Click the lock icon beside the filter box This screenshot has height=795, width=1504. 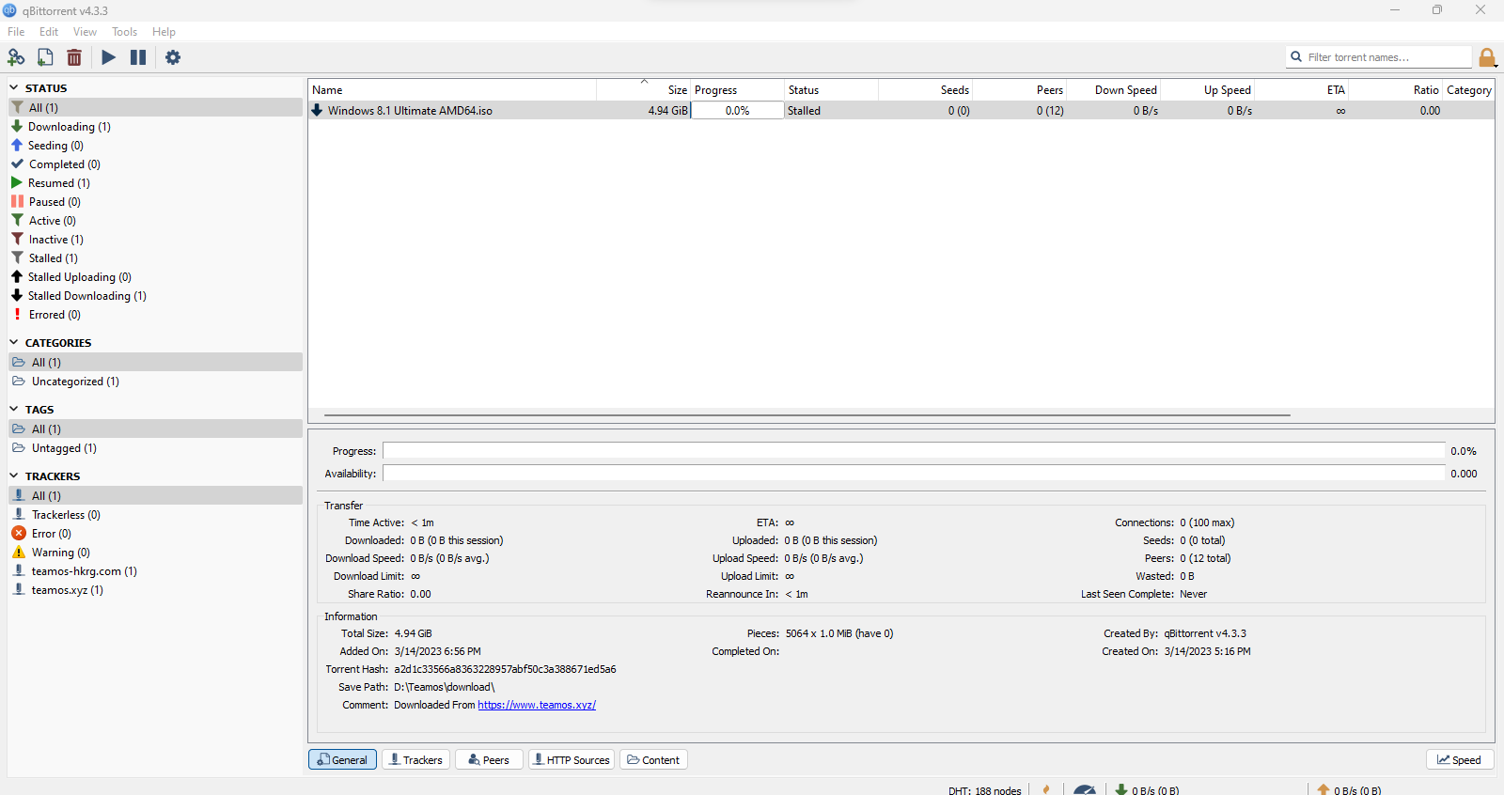click(1487, 58)
